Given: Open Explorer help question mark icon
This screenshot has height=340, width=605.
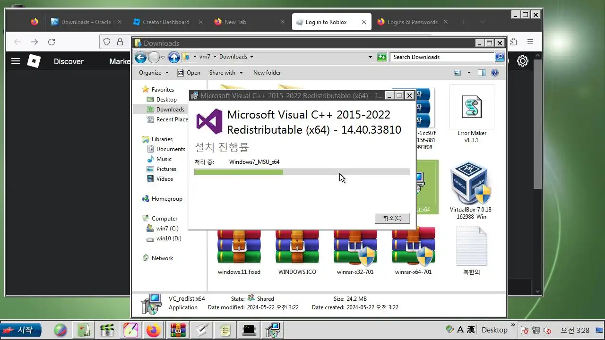Looking at the screenshot, I should coord(495,73).
